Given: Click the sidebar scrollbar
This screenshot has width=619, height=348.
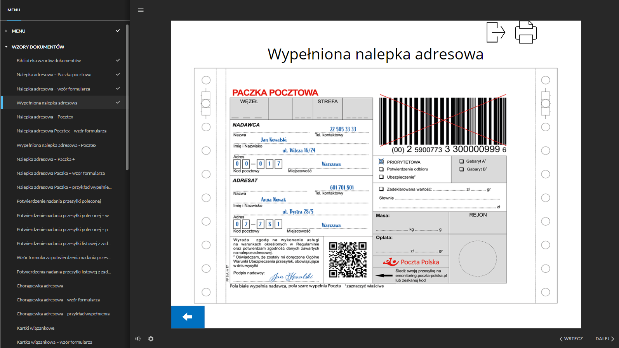Looking at the screenshot, I should pyautogui.click(x=127, y=97).
